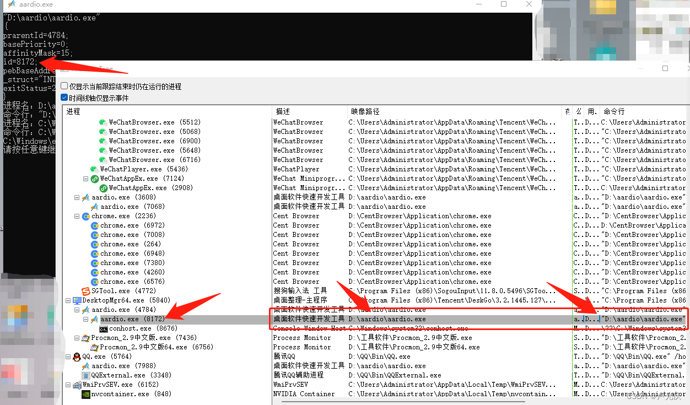Collapse QQ.exe (5764) tree node

pos(68,357)
